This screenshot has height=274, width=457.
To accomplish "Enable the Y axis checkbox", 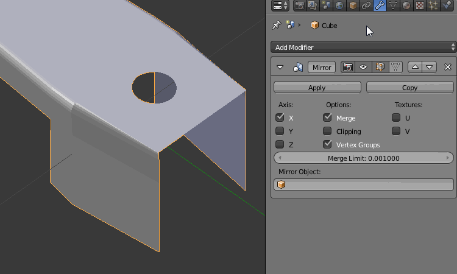I will [280, 131].
